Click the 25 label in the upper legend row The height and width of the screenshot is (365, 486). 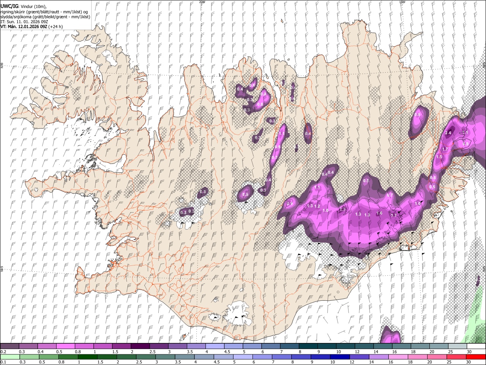pos(450,352)
